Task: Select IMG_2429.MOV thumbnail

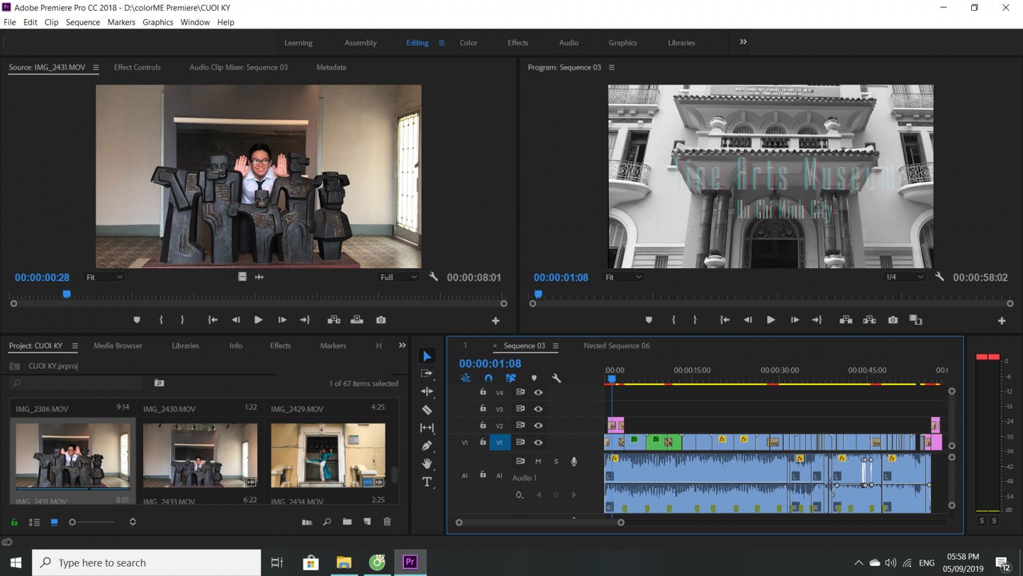Action: pyautogui.click(x=328, y=455)
